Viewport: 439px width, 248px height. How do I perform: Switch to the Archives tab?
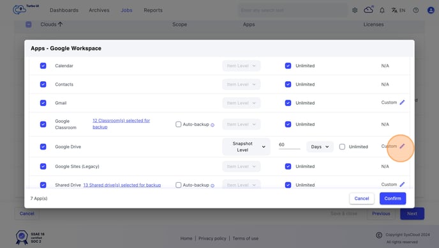pos(99,10)
